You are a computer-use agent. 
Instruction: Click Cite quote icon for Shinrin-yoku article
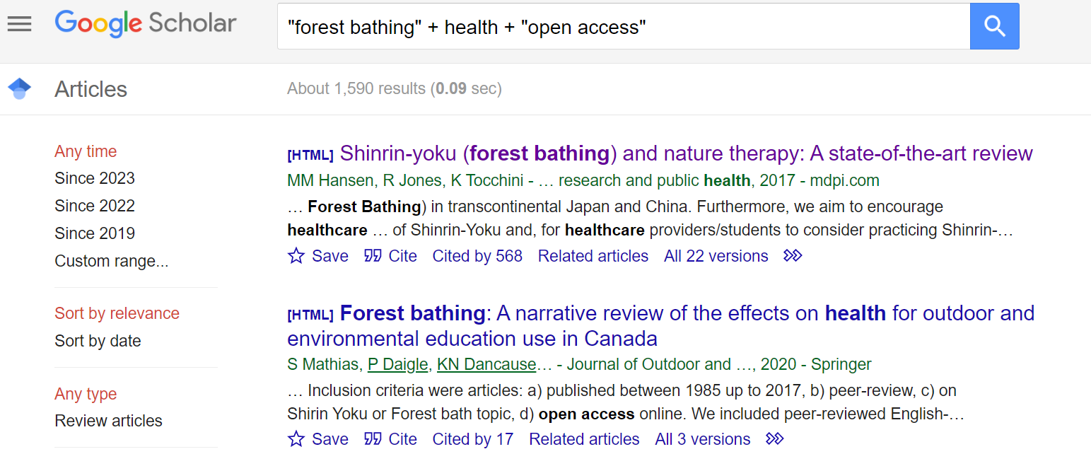tap(373, 256)
